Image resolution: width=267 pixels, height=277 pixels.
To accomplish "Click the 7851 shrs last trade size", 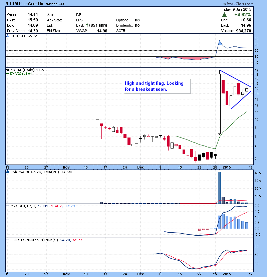I will 98,25.
